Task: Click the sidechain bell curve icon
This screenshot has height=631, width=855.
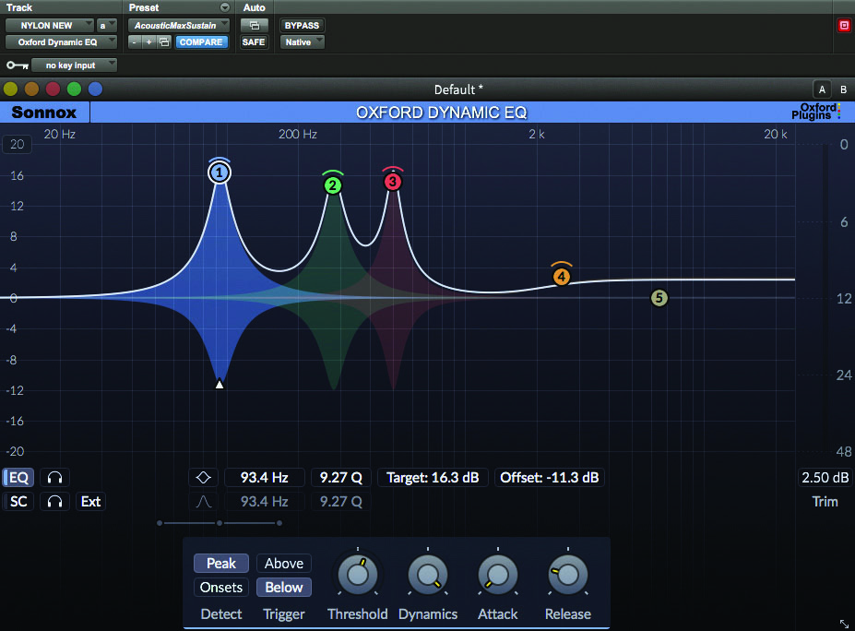Action: coord(204,502)
